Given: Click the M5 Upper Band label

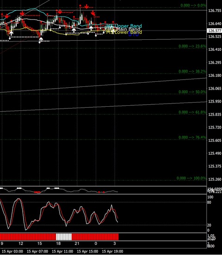Looking at the screenshot, I should tap(124, 26).
